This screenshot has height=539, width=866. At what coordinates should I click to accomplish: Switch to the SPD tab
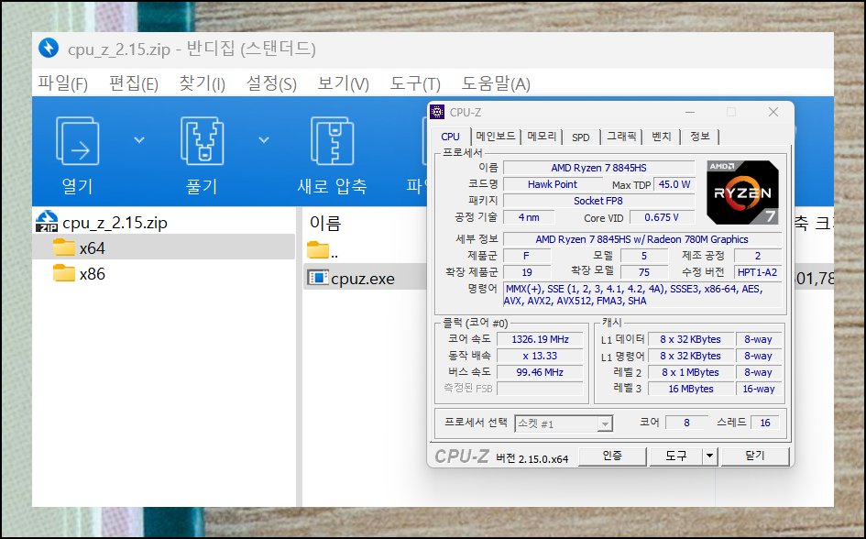click(580, 137)
